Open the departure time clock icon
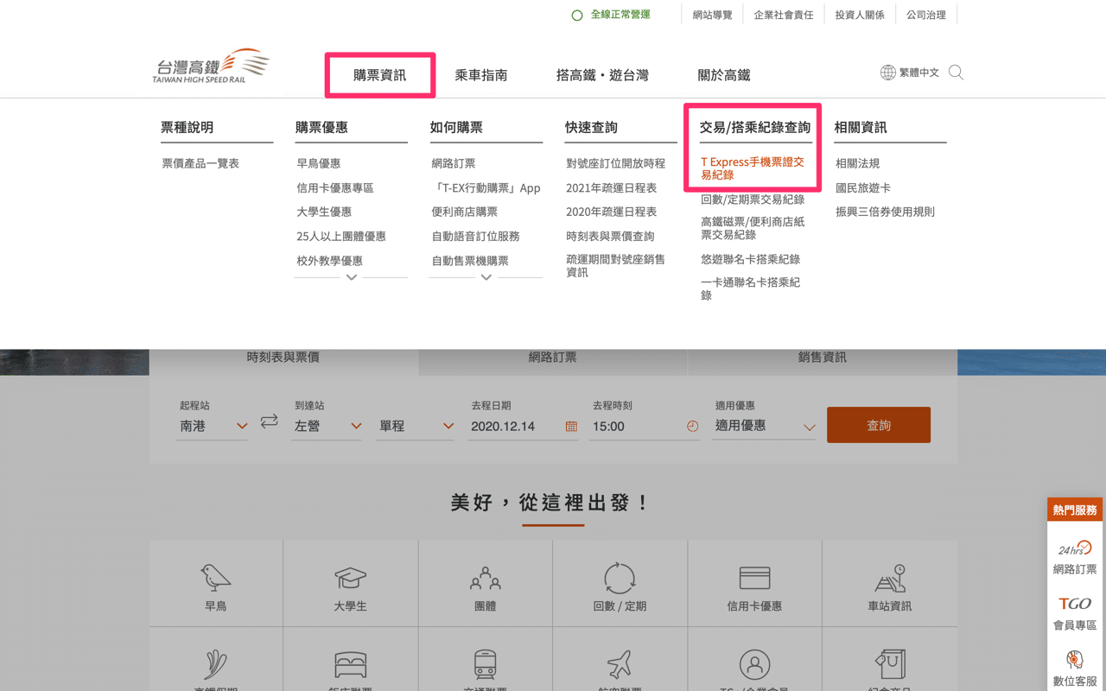This screenshot has height=691, width=1106. point(692,426)
